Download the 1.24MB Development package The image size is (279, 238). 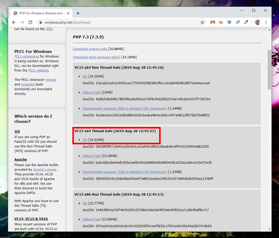coord(125,108)
